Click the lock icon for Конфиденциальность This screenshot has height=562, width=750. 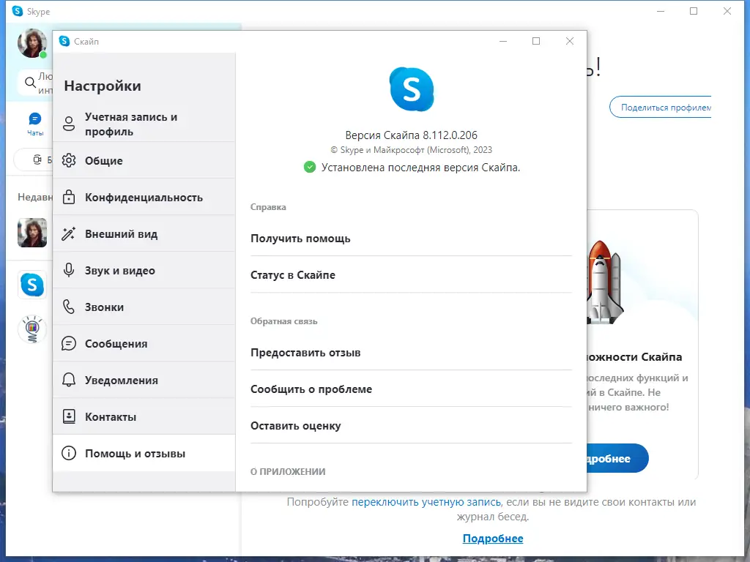69,197
